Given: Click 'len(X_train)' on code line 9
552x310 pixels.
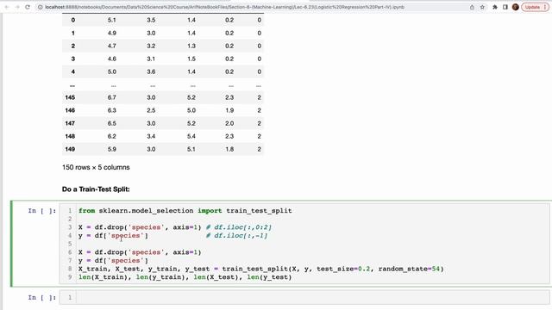Looking at the screenshot, I should [103, 277].
